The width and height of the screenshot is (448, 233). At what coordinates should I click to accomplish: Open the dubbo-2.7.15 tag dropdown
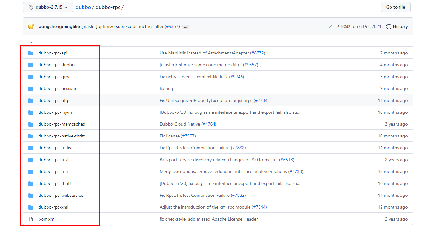coord(48,7)
